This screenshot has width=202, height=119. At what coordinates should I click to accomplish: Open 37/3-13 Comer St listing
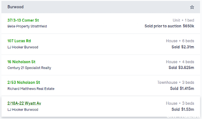point(23,20)
